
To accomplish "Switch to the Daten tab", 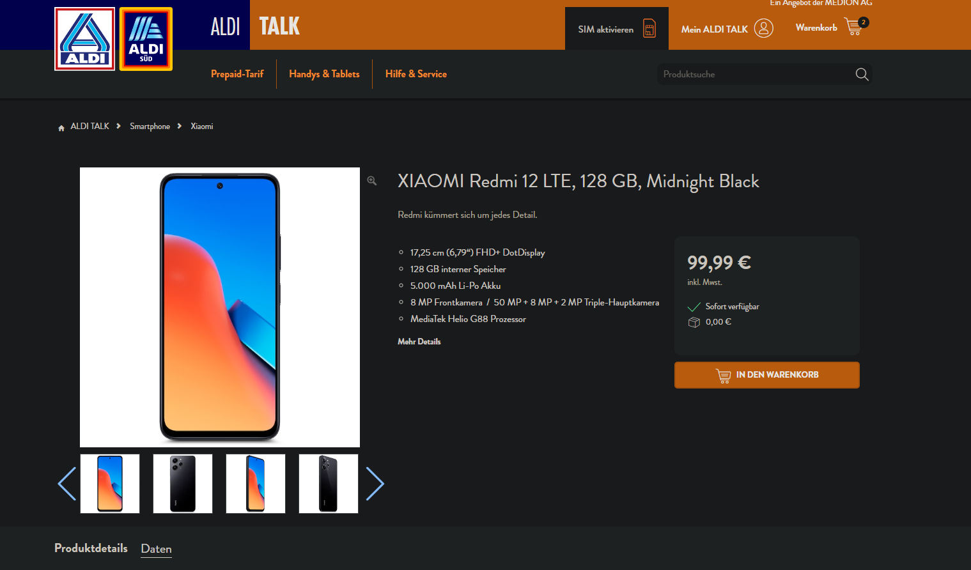I will click(x=157, y=549).
